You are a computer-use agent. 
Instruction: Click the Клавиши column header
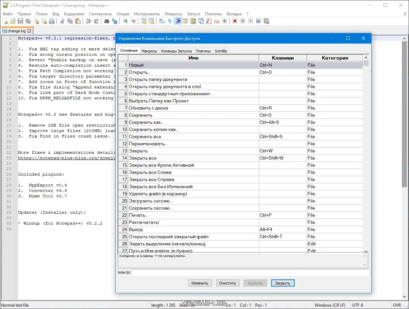tap(282, 58)
